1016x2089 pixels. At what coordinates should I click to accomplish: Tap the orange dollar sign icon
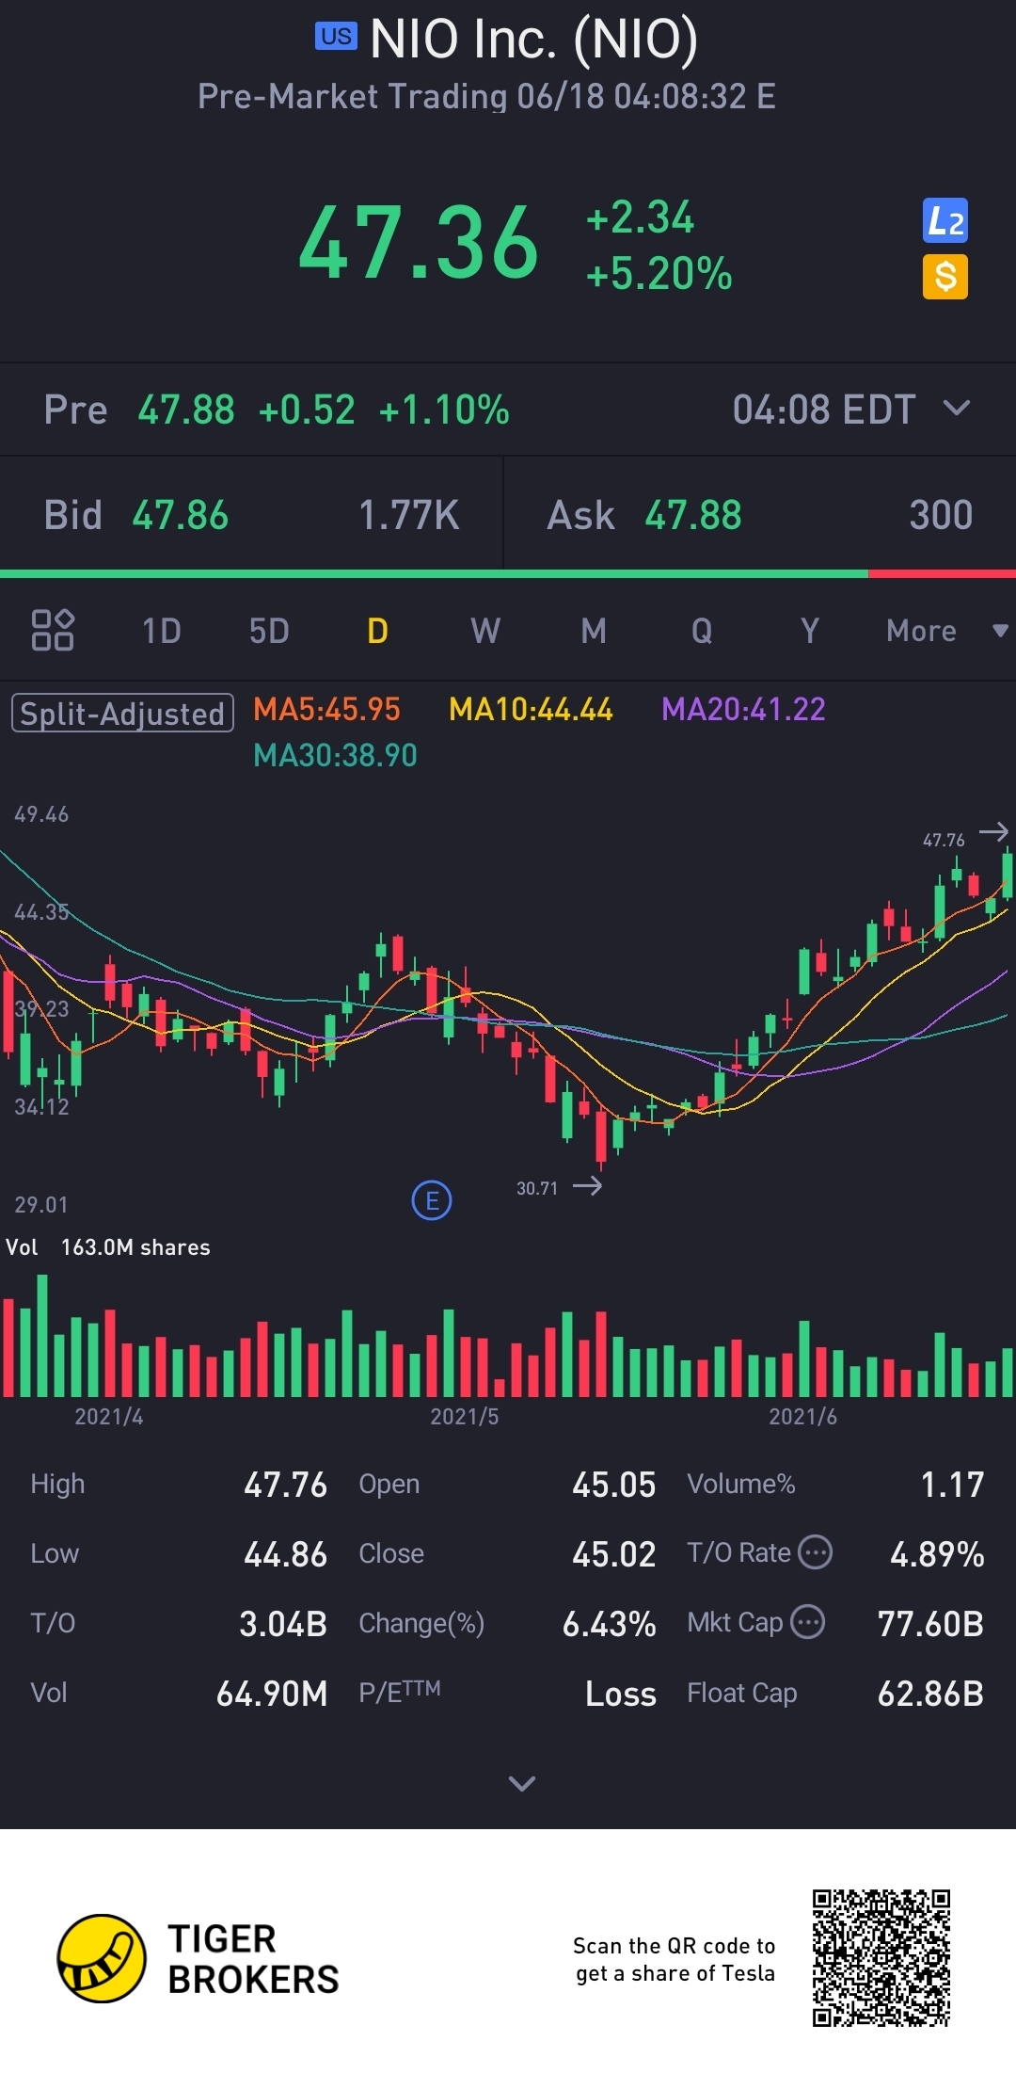coord(945,277)
